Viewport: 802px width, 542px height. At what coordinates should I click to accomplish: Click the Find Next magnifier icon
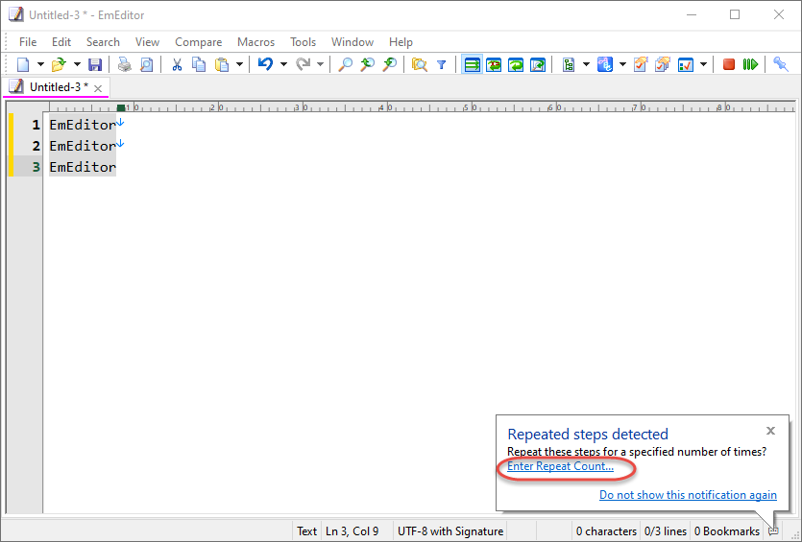coord(390,65)
